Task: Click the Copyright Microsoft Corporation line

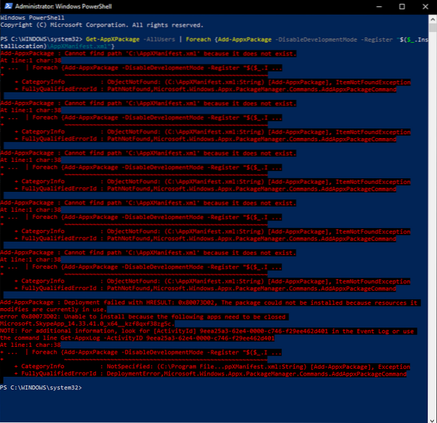Action: point(101,26)
